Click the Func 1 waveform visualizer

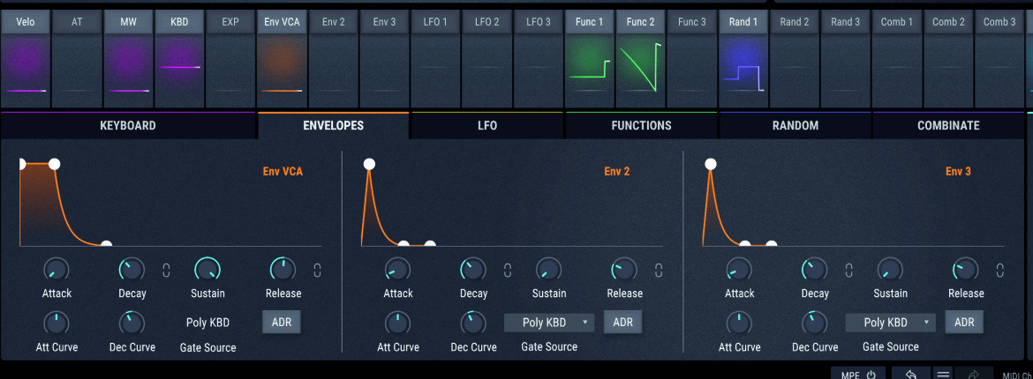(x=590, y=71)
